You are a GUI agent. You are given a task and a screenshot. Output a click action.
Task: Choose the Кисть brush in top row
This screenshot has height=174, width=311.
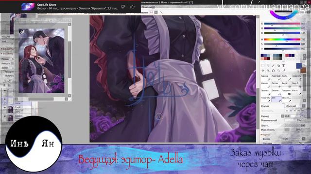pyautogui.click(x=286, y=78)
